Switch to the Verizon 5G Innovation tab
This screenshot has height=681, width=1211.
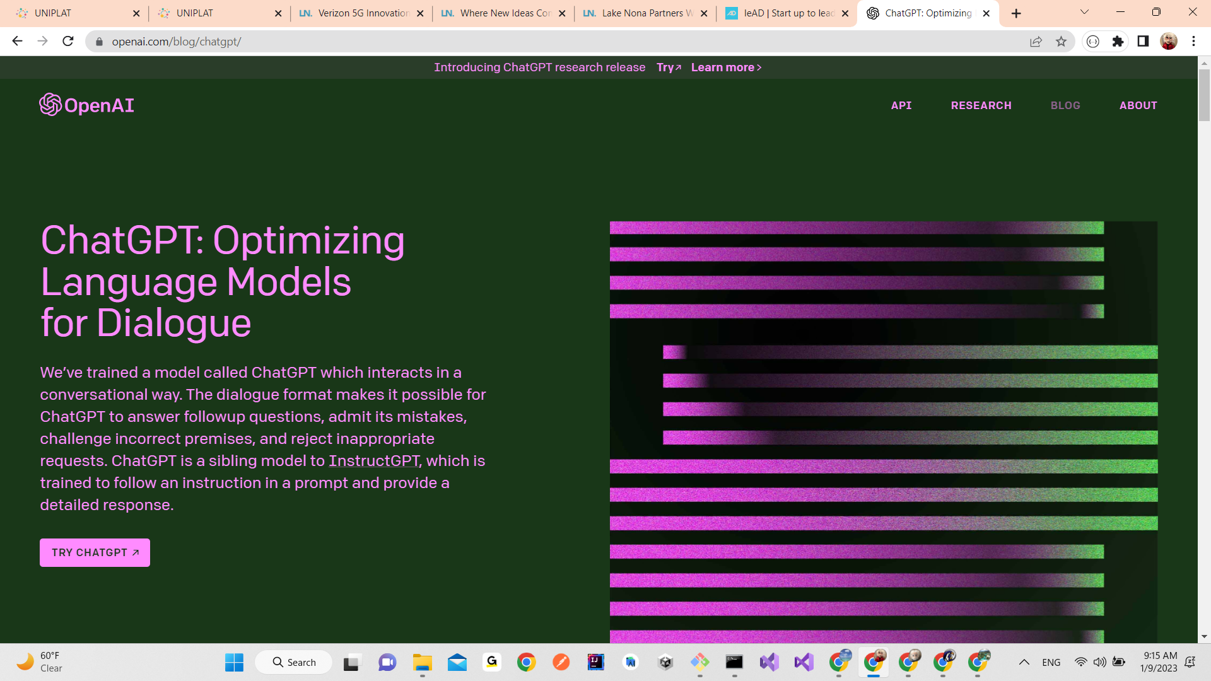(x=362, y=13)
